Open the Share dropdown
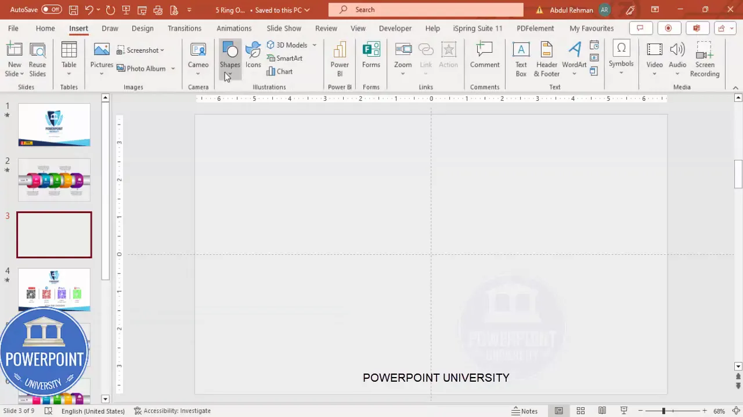Image resolution: width=743 pixels, height=417 pixels. (724, 28)
